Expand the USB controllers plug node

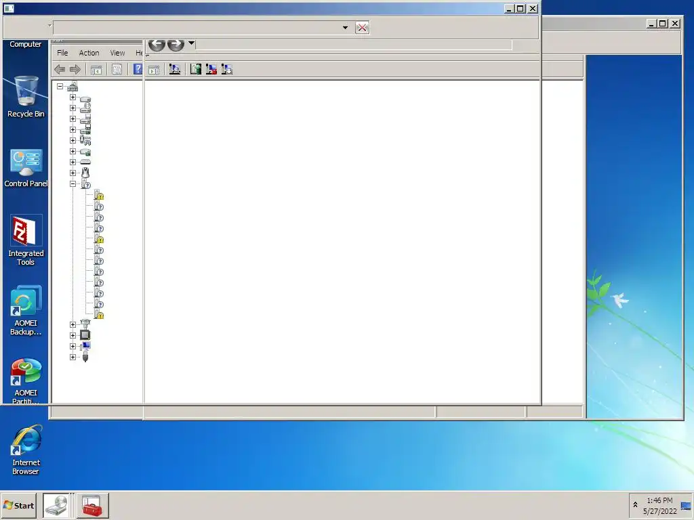(x=73, y=357)
